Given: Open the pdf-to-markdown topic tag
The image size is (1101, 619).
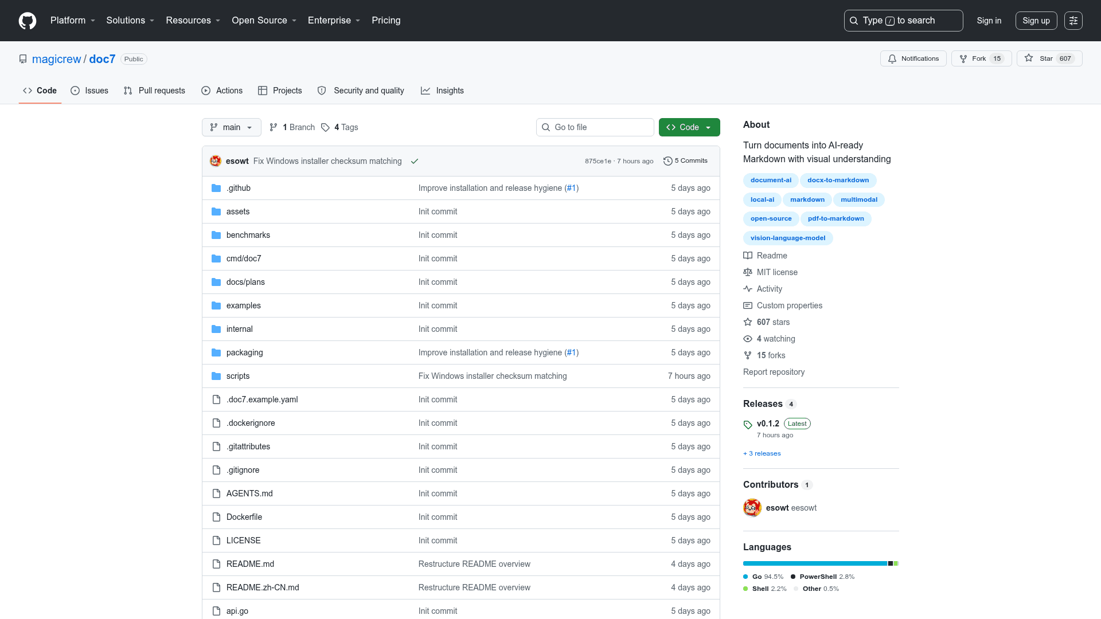Looking at the screenshot, I should coord(835,219).
